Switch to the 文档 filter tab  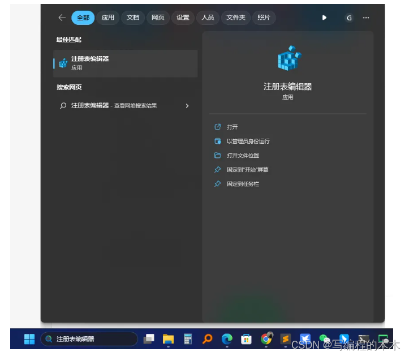[133, 18]
